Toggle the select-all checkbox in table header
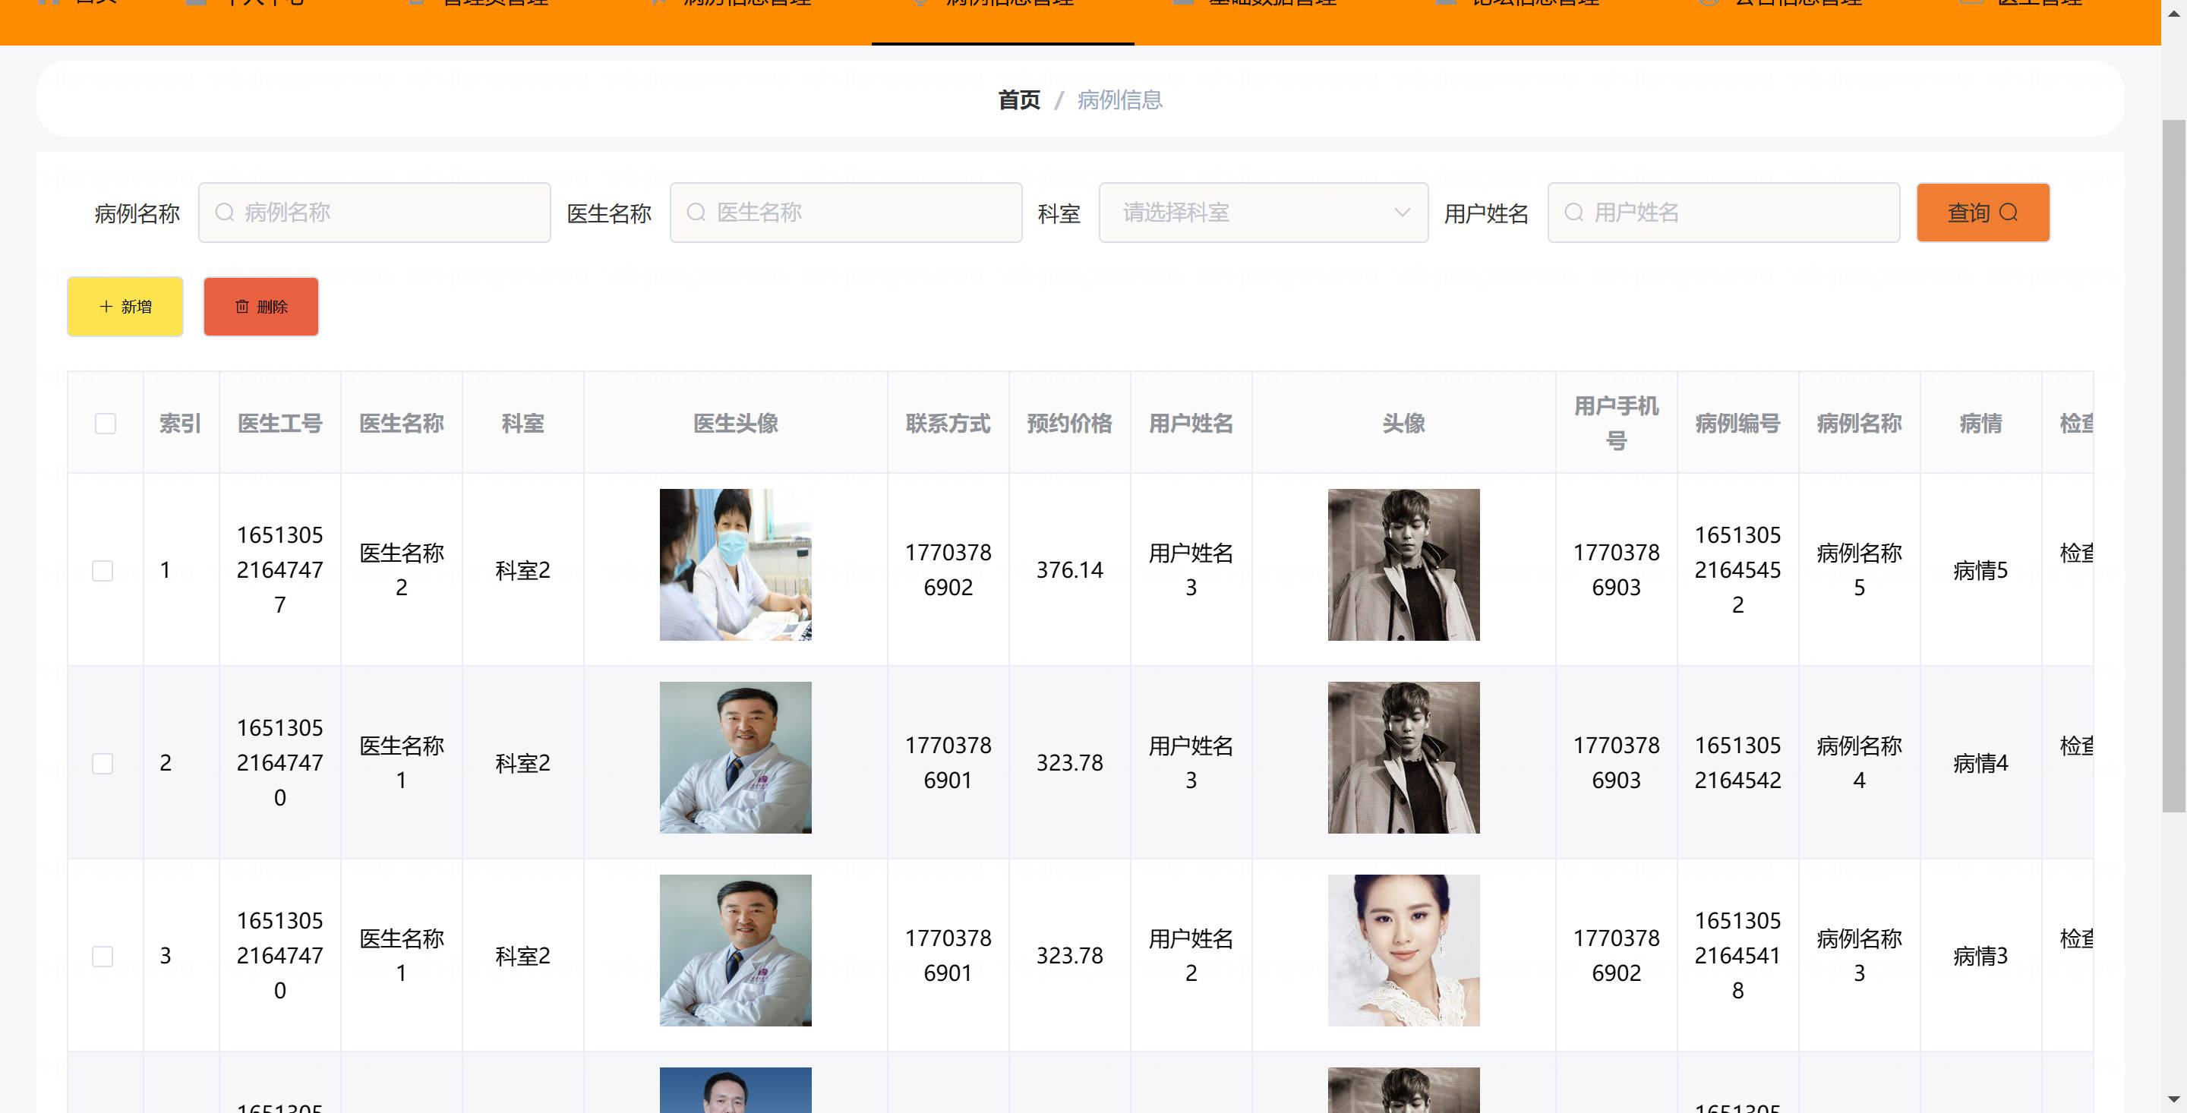 coord(106,423)
